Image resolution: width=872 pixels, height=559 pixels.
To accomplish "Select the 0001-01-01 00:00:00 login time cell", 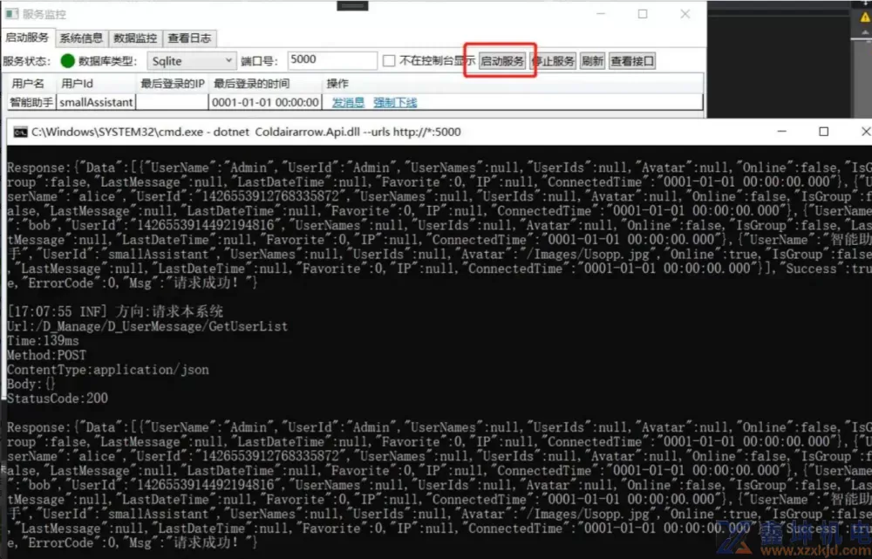I will [265, 102].
